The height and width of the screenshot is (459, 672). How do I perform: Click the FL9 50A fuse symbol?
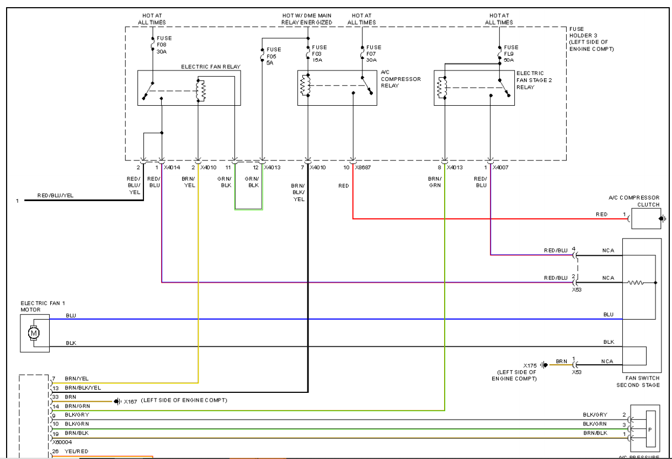(499, 54)
